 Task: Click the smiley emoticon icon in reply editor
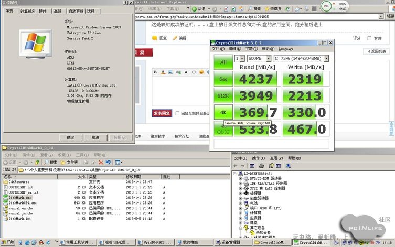pos(201,72)
